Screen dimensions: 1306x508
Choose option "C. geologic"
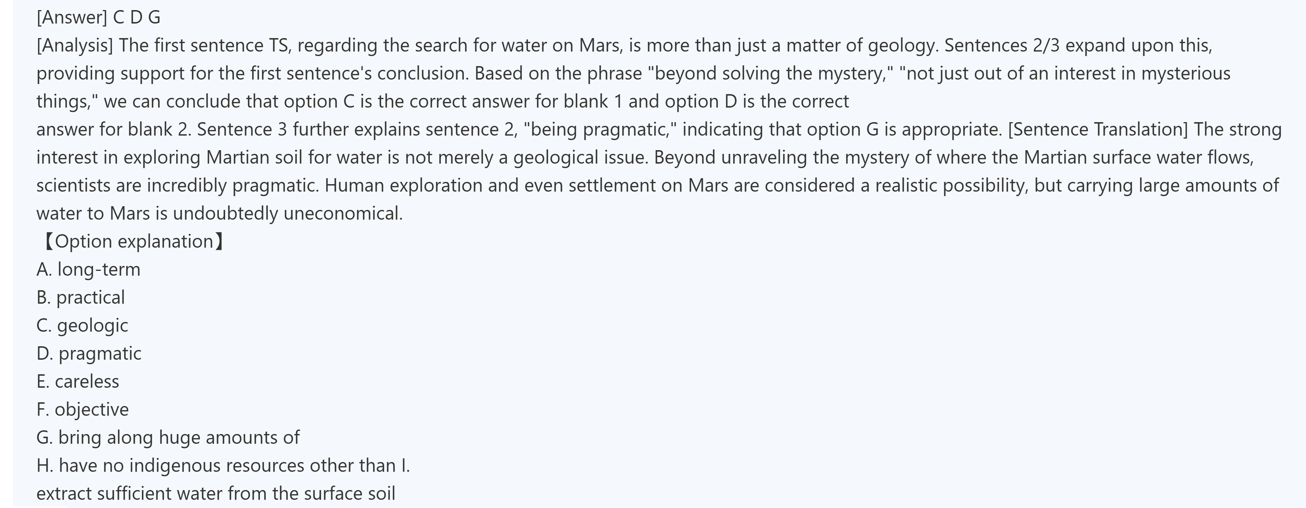click(82, 325)
